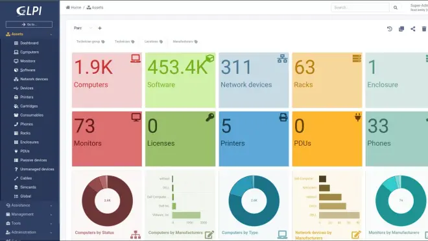Open Computers in the sidebar

[27, 52]
